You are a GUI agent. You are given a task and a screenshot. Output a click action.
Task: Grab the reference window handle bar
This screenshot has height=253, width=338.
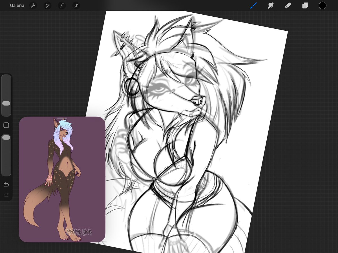(62, 118)
